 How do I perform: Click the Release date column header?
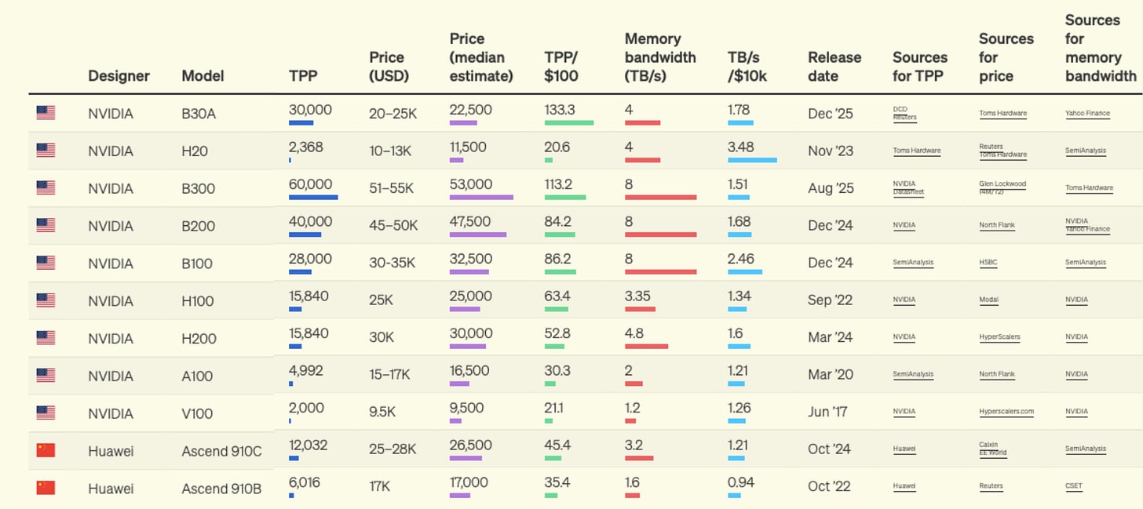(x=834, y=66)
